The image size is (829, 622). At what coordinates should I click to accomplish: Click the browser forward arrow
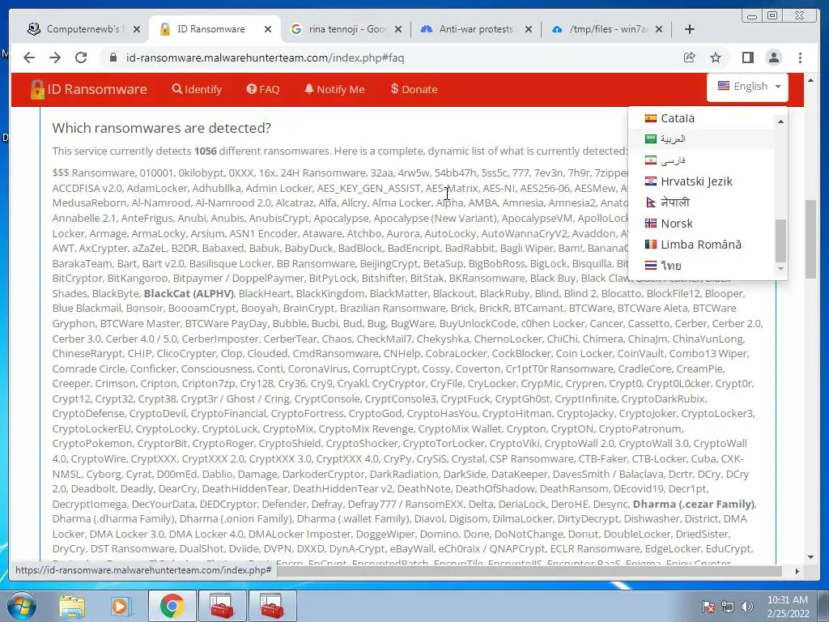[x=55, y=58]
